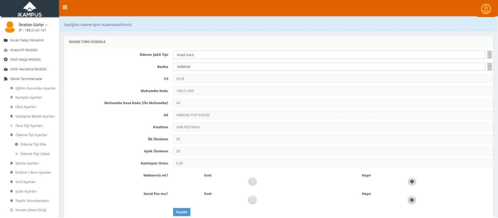Click the puzzle icon for Genel Tanımlamalar
498x218 pixels.
pyautogui.click(x=6, y=79)
